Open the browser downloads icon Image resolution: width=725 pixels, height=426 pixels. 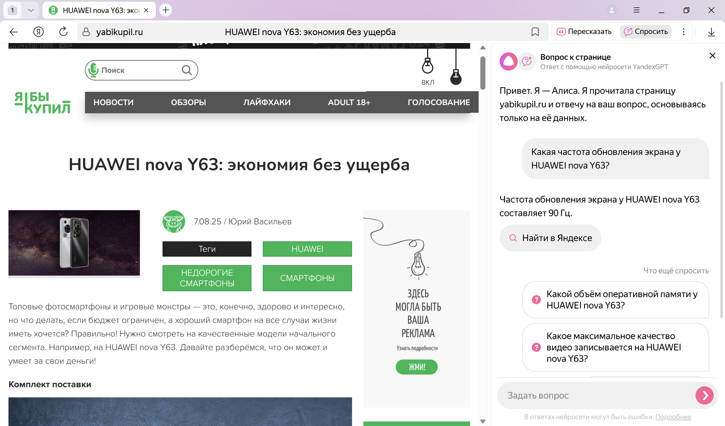tap(711, 32)
